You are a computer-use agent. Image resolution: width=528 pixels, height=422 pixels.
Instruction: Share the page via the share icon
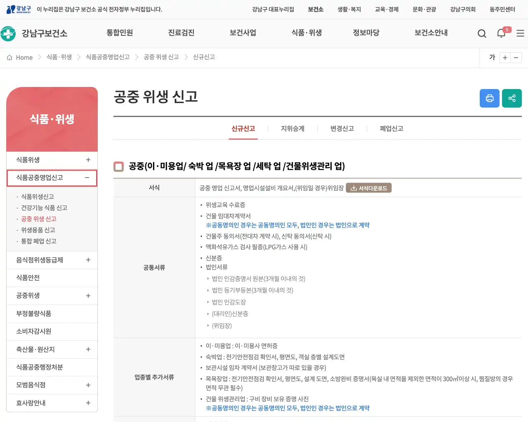click(x=512, y=98)
